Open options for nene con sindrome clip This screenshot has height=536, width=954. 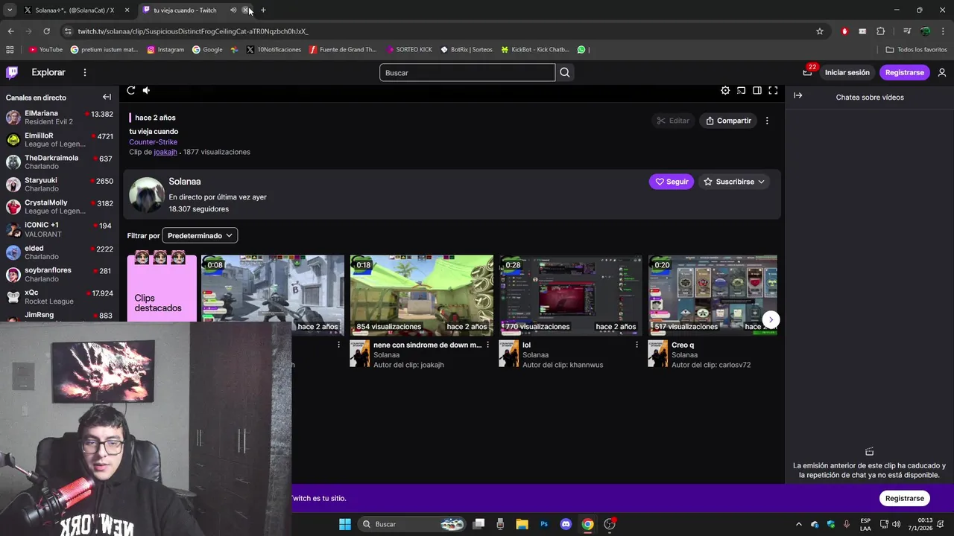coord(488,345)
